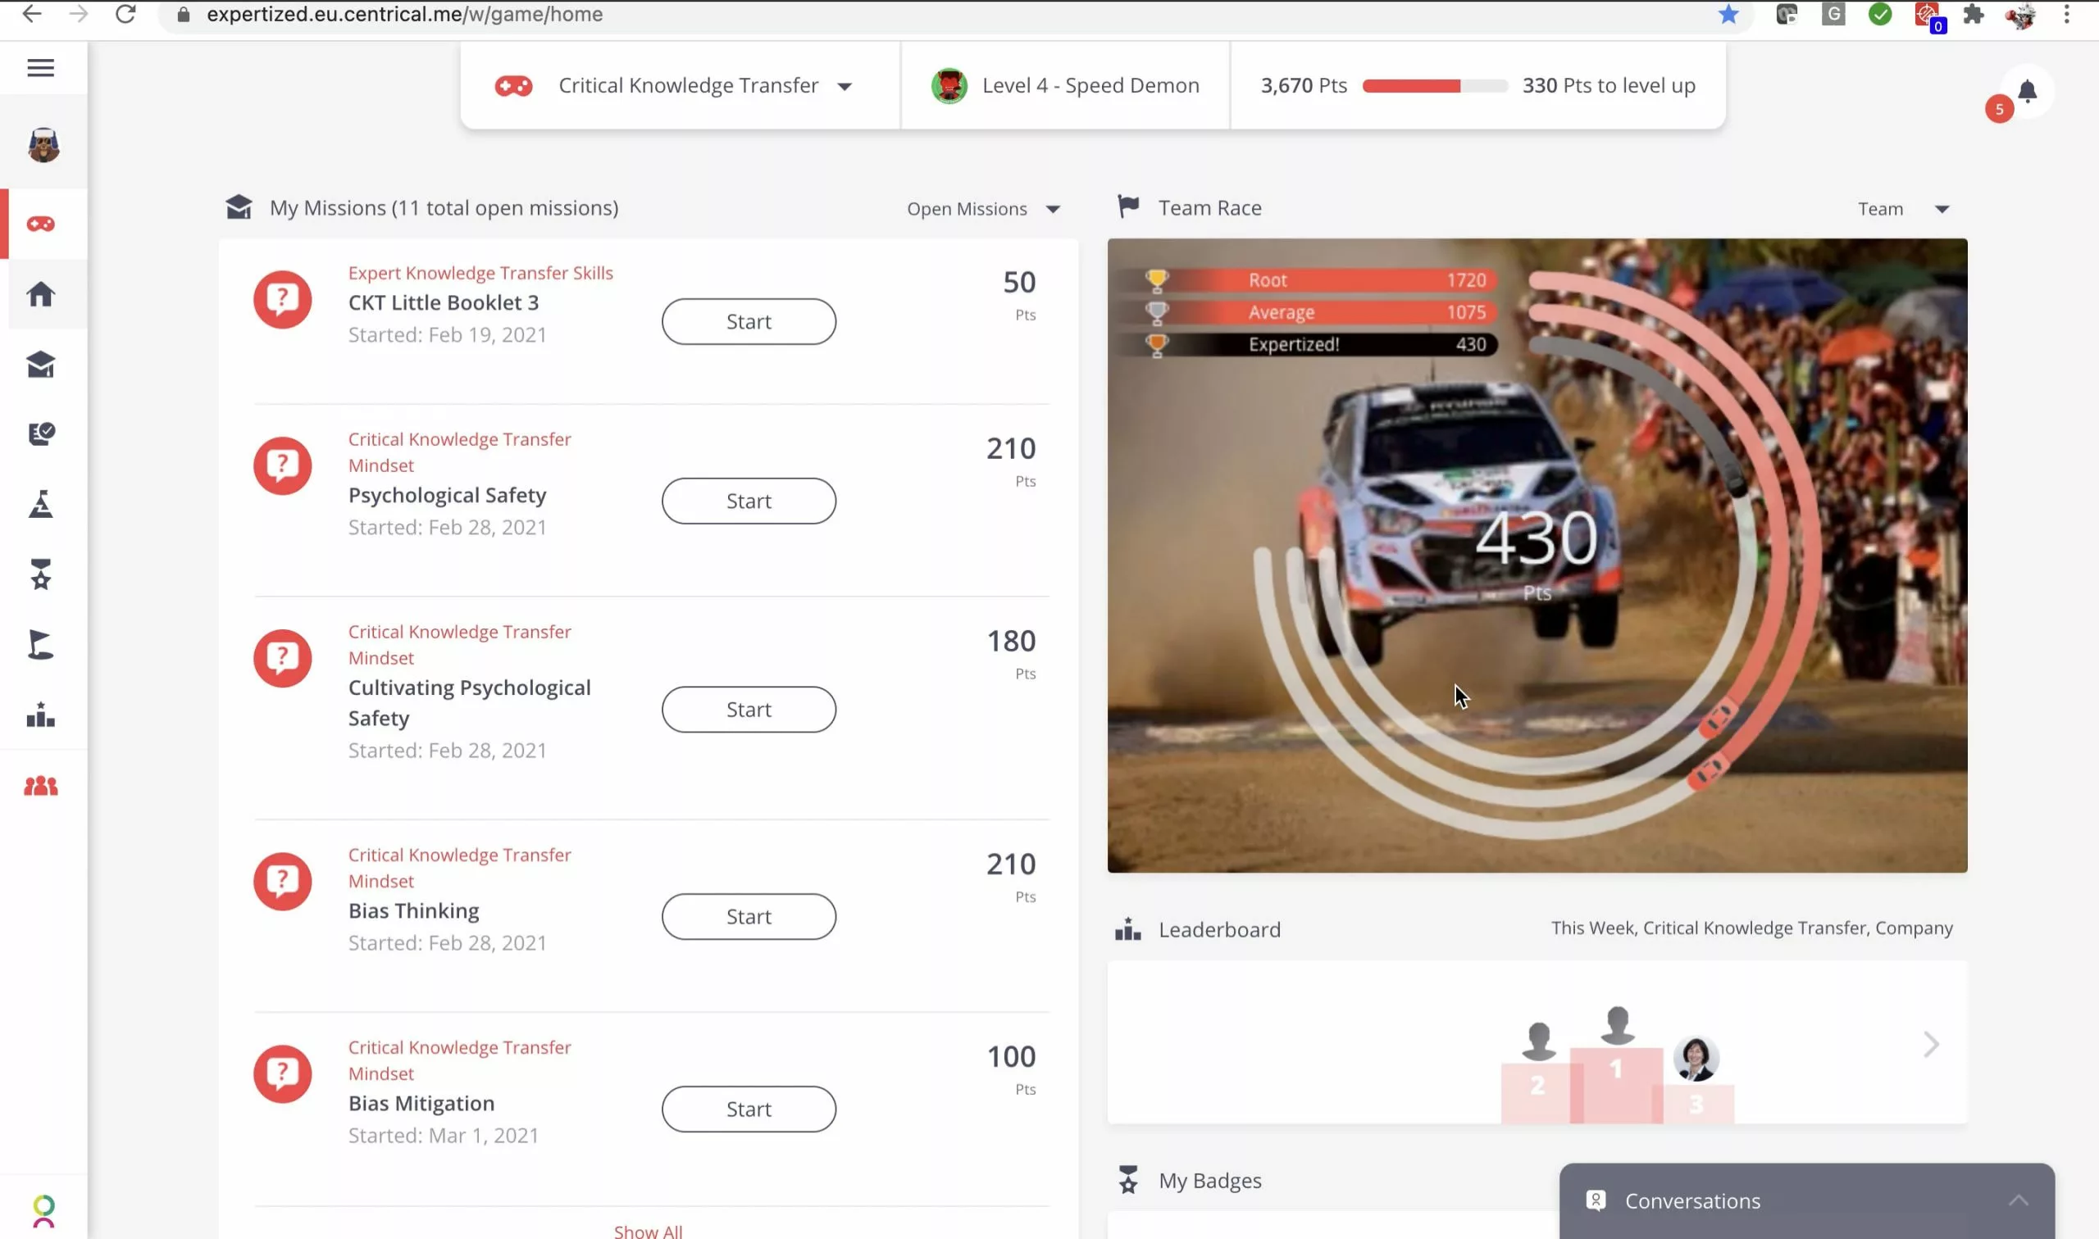Screen dimensions: 2099x1239
Task: Click Show All missions link at bottom
Action: 646,1232
